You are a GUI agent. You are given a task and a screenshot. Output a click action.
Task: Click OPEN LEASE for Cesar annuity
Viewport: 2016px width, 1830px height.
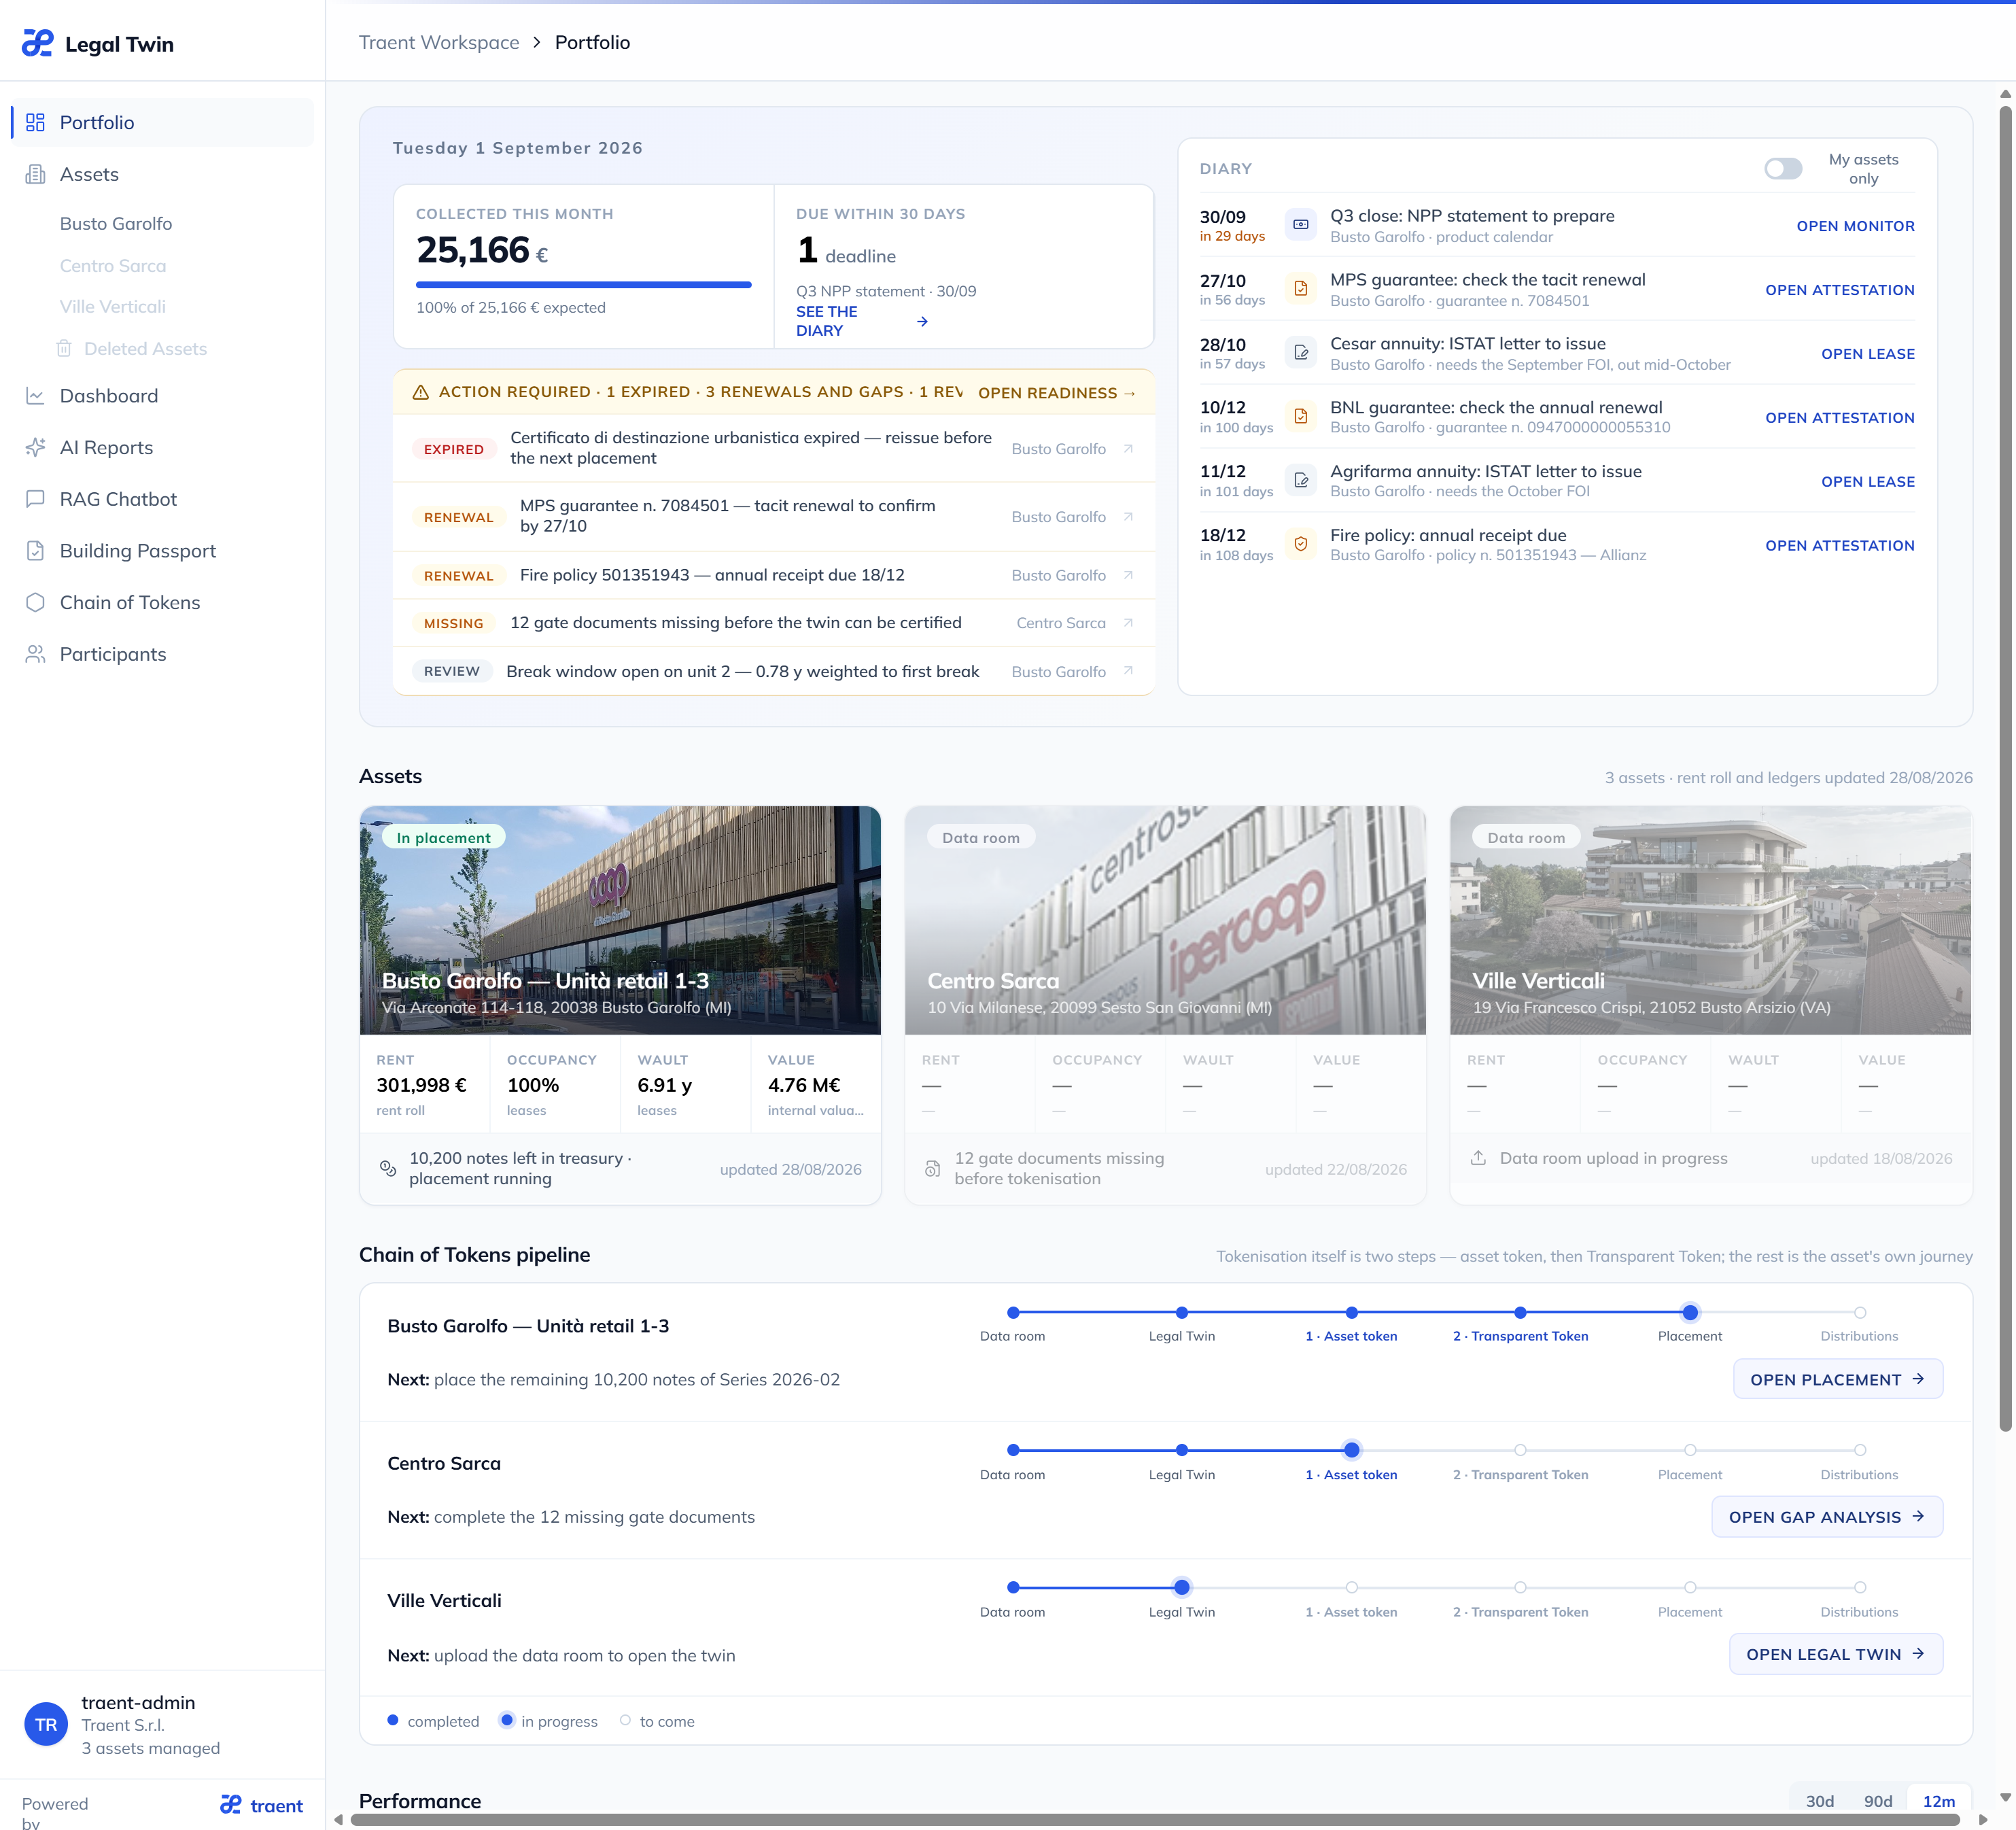point(1867,354)
